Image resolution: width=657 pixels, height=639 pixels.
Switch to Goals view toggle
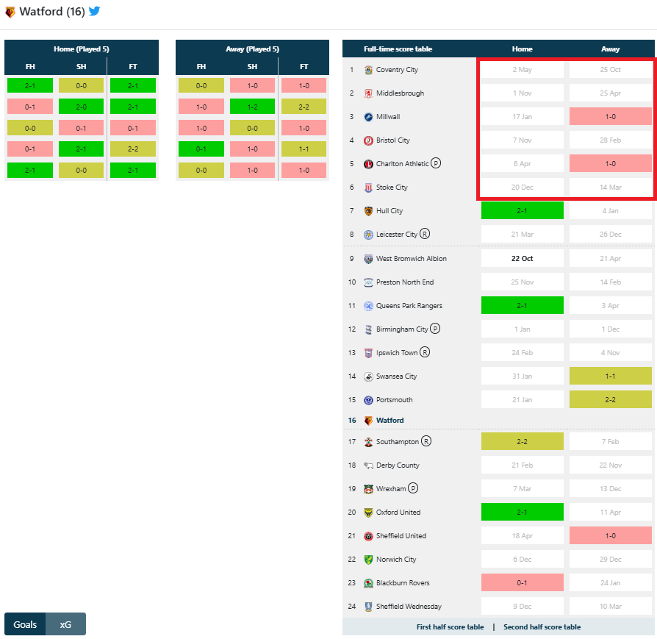25,624
